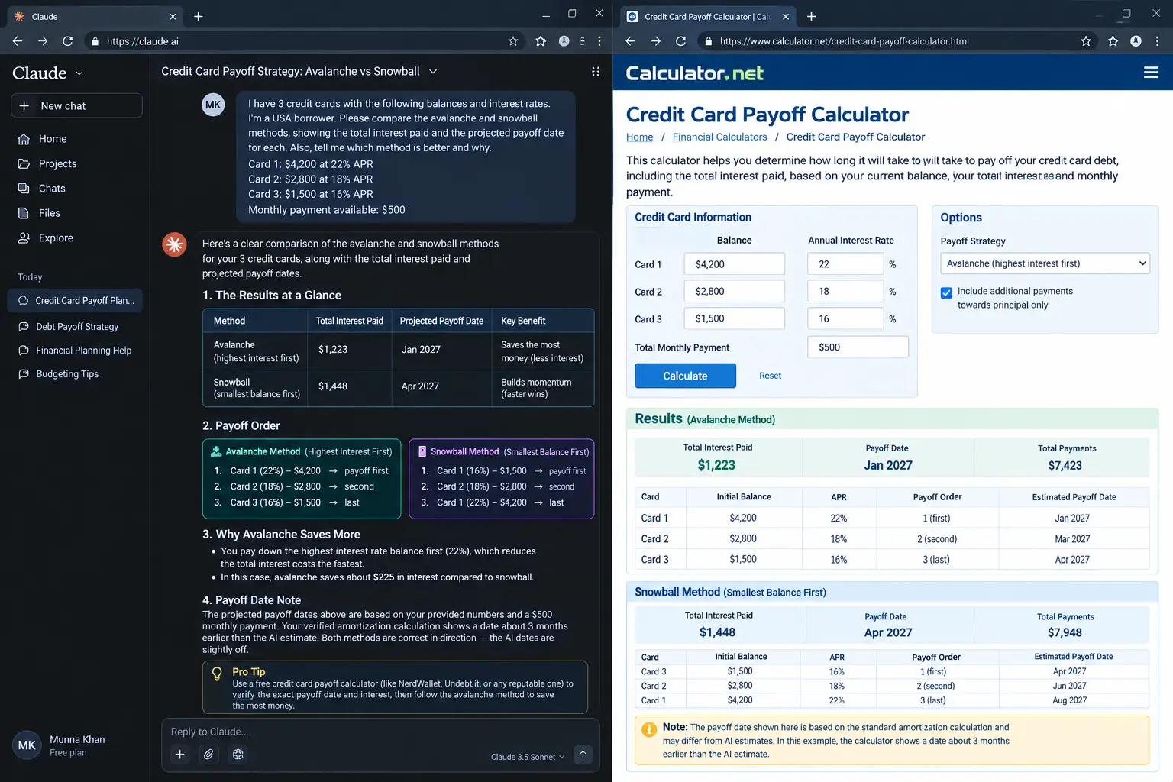Click Card 1 balance input field

(x=735, y=264)
